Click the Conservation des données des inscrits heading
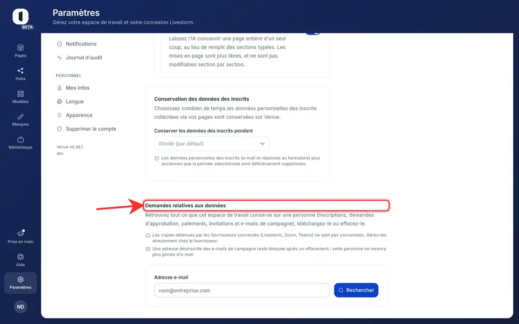This screenshot has height=324, width=519. coord(202,99)
